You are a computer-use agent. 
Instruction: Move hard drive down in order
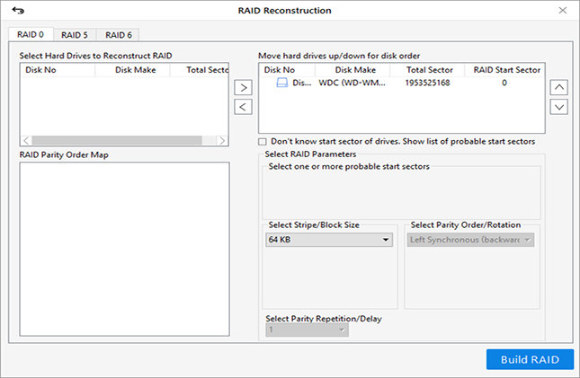tap(559, 107)
